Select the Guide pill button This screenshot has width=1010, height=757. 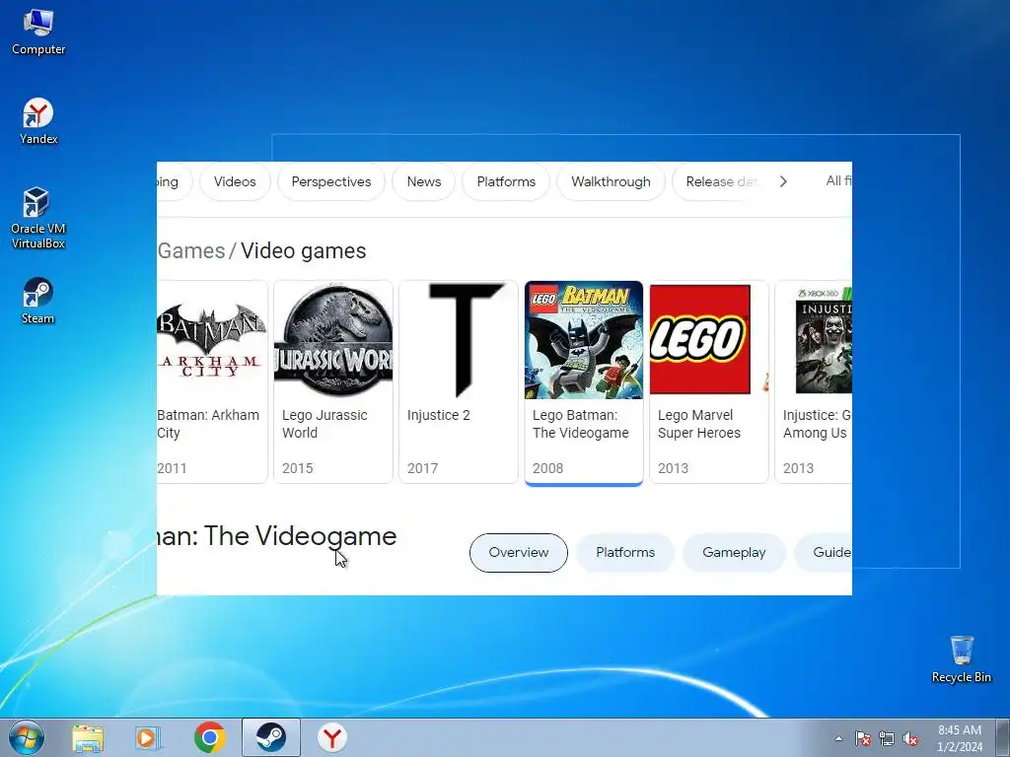click(825, 552)
